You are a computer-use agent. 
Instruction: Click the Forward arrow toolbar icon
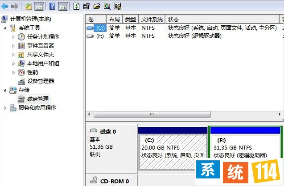pyautogui.click(x=14, y=6)
